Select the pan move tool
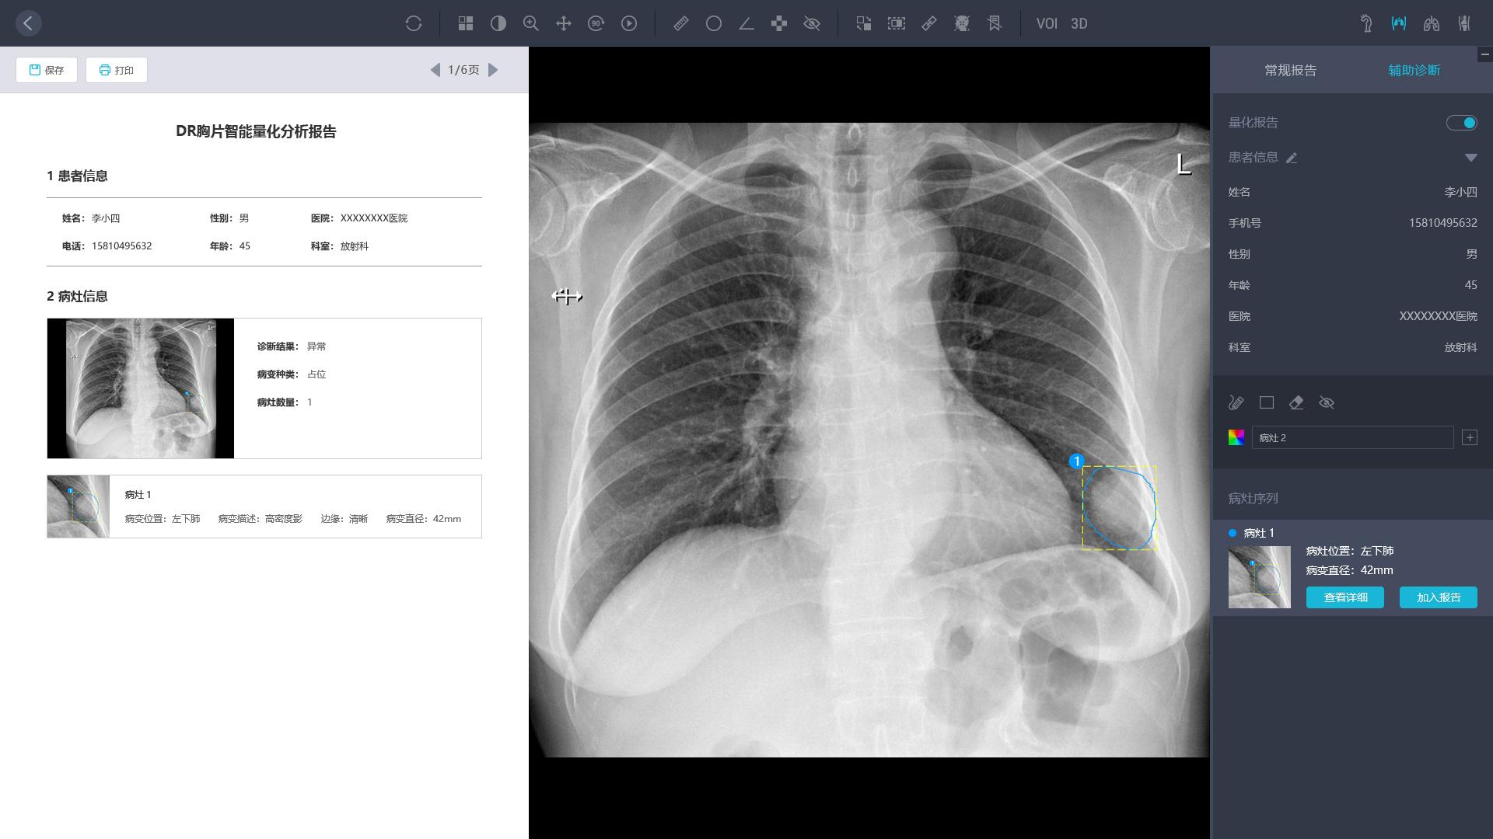 point(564,23)
